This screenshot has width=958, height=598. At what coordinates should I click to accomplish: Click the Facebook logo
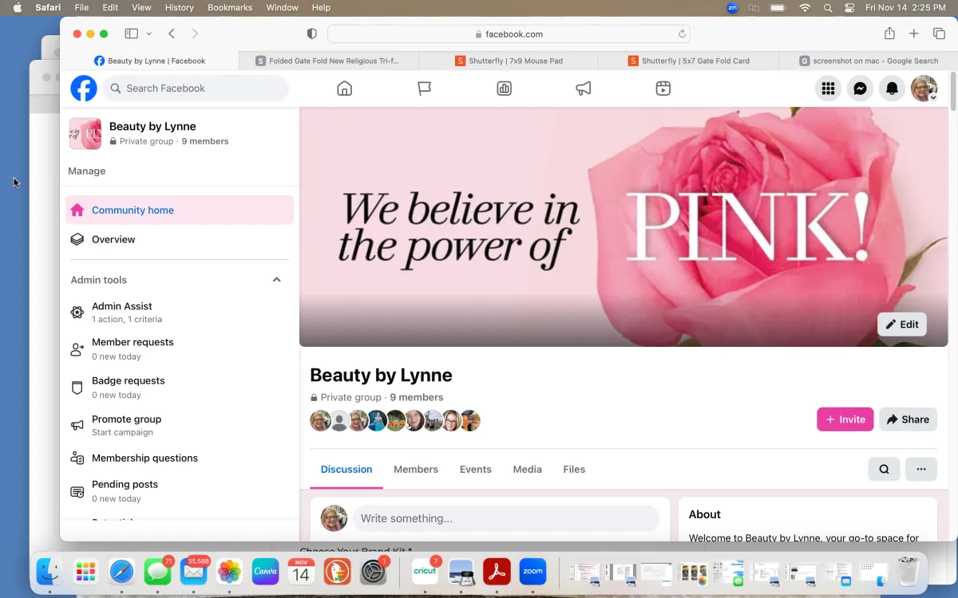click(84, 89)
